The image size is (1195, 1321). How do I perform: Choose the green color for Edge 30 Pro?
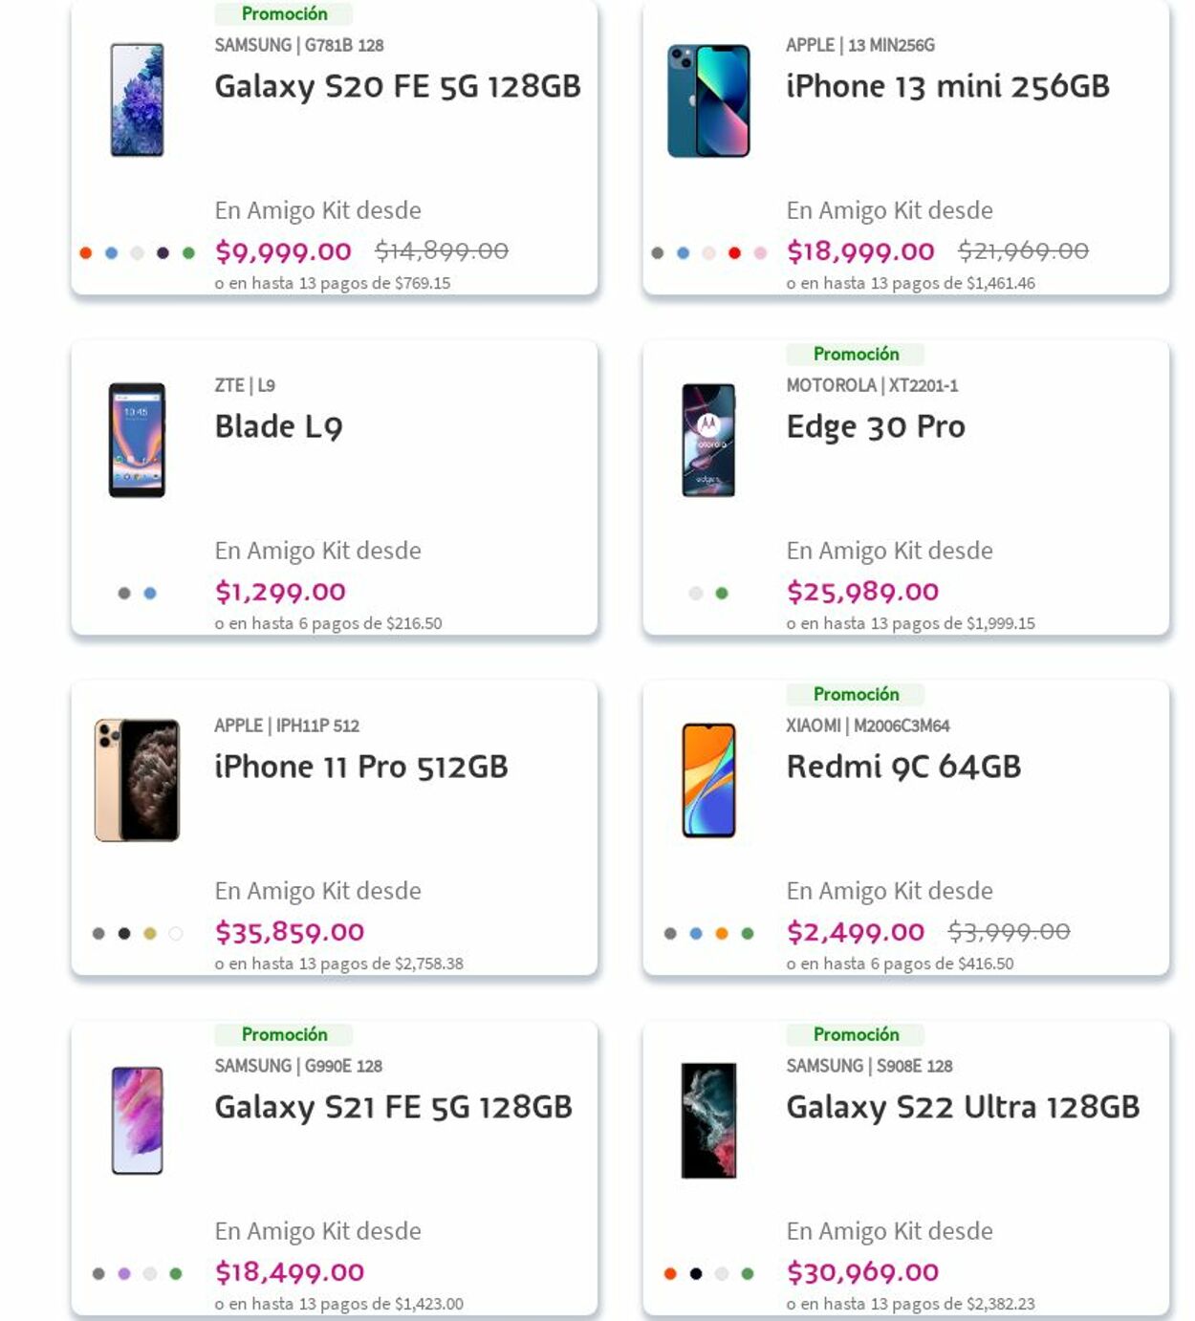(x=722, y=594)
